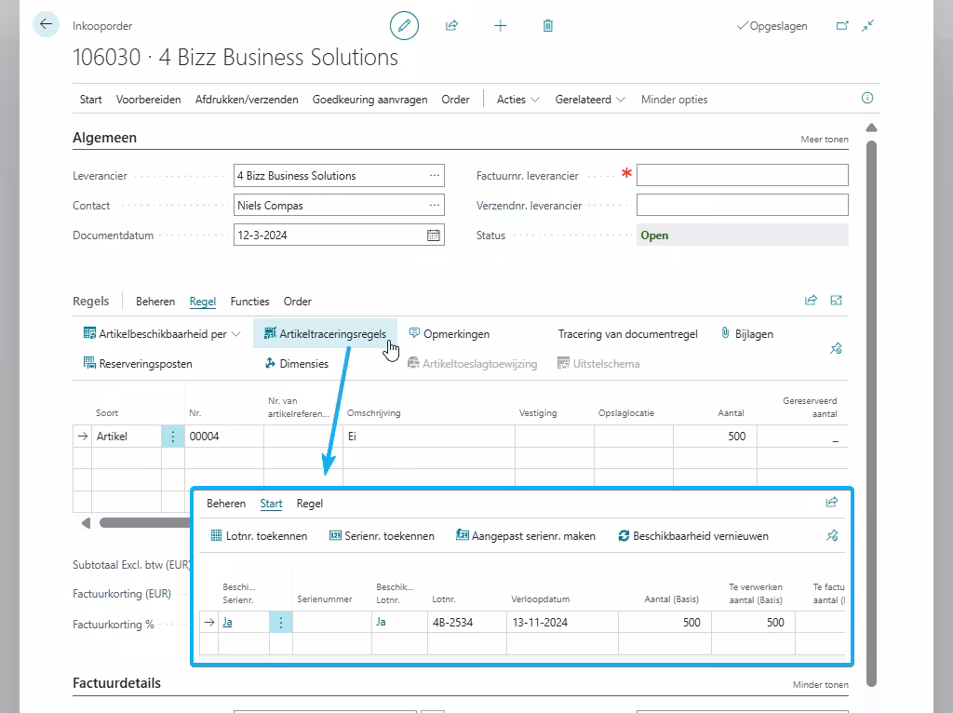Go back using the arrow icon
Screen dimensions: 953x713
pos(46,25)
